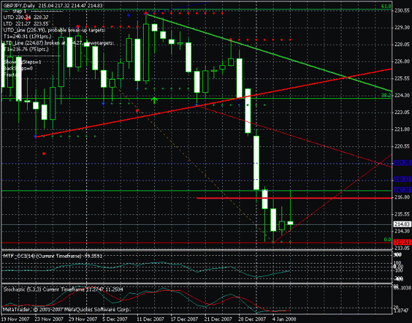The height and width of the screenshot is (323, 412).
Task: Click the 213.05 price axis label
Action: [402, 248]
